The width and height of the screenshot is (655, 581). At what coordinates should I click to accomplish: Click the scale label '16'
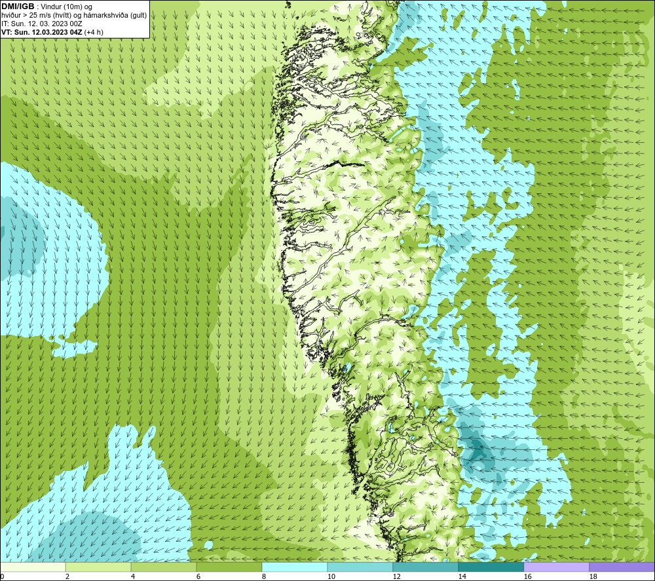pyautogui.click(x=527, y=576)
